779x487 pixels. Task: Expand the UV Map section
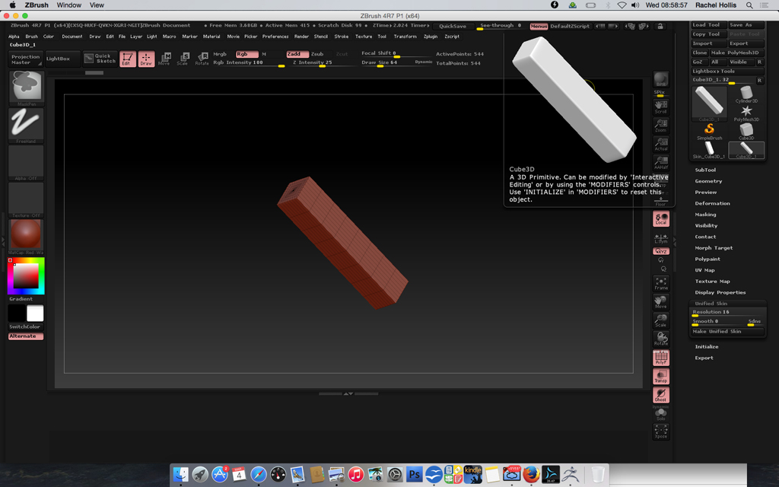(704, 270)
